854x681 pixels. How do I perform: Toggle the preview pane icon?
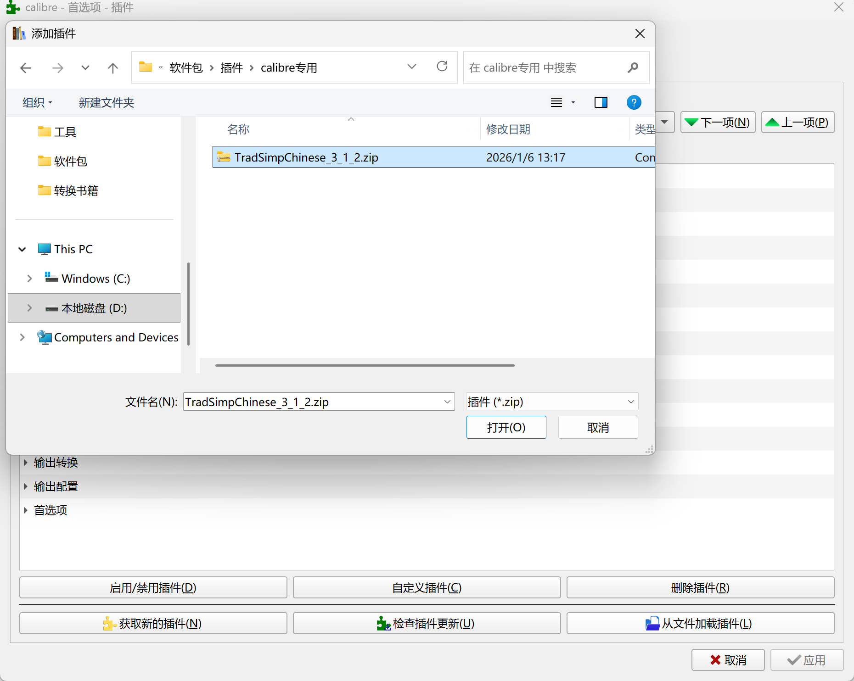[601, 102]
